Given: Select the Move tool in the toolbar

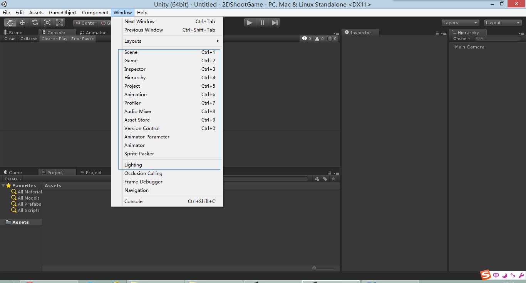Looking at the screenshot, I should pyautogui.click(x=22, y=23).
